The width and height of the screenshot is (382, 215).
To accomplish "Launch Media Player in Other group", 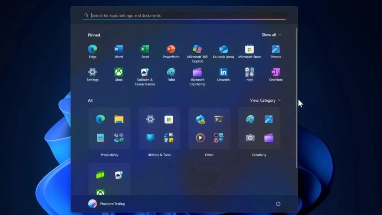I will (x=200, y=138).
